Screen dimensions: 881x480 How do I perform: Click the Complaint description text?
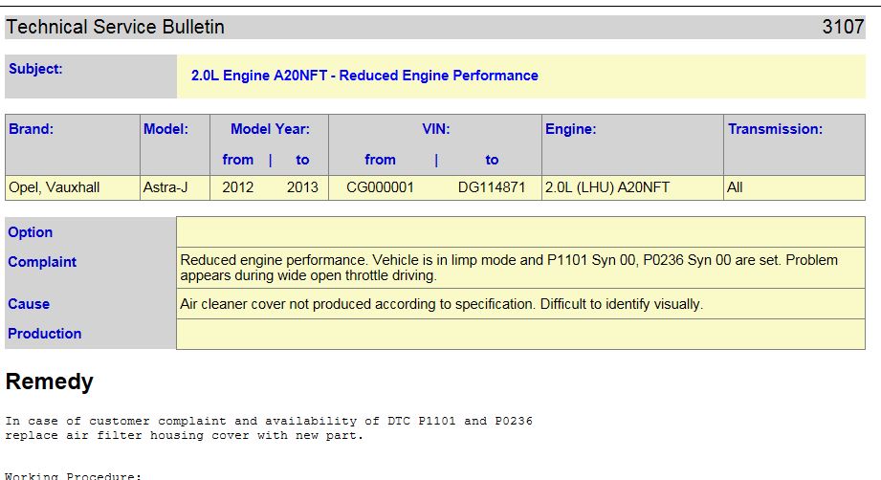pyautogui.click(x=509, y=268)
